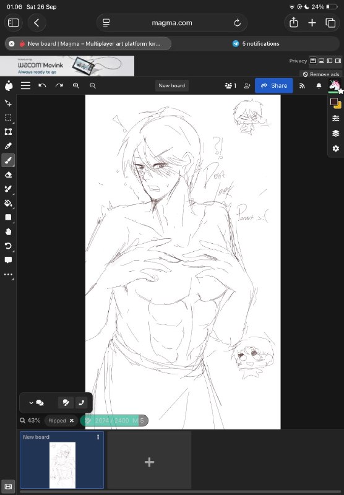The height and width of the screenshot is (495, 344).
Task: Expand the chat panel chevron
Action: coord(31,403)
